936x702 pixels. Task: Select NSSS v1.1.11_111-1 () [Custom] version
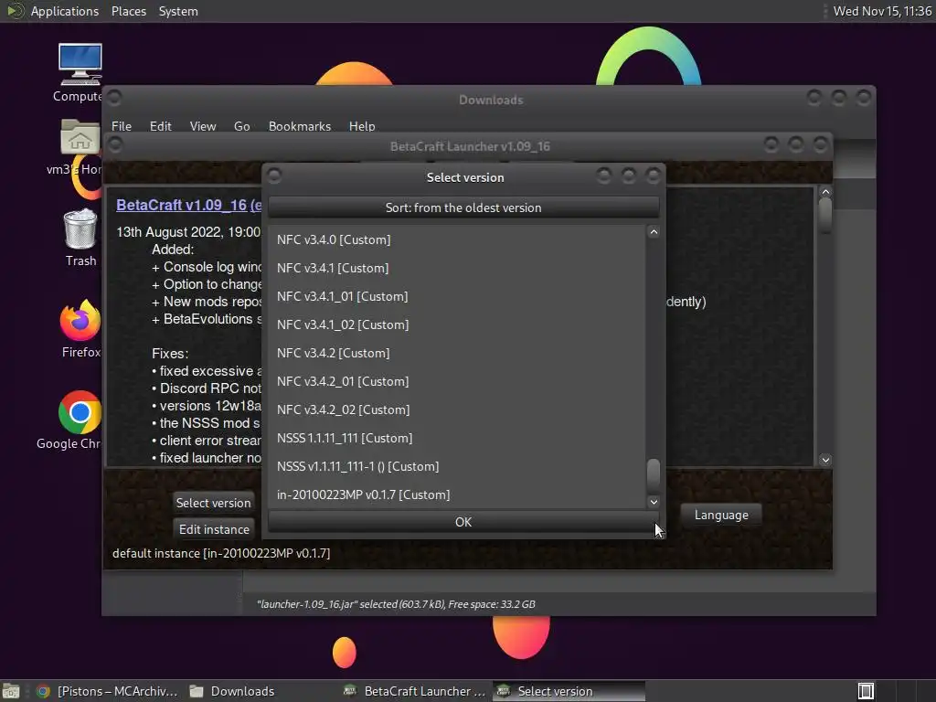(x=457, y=466)
